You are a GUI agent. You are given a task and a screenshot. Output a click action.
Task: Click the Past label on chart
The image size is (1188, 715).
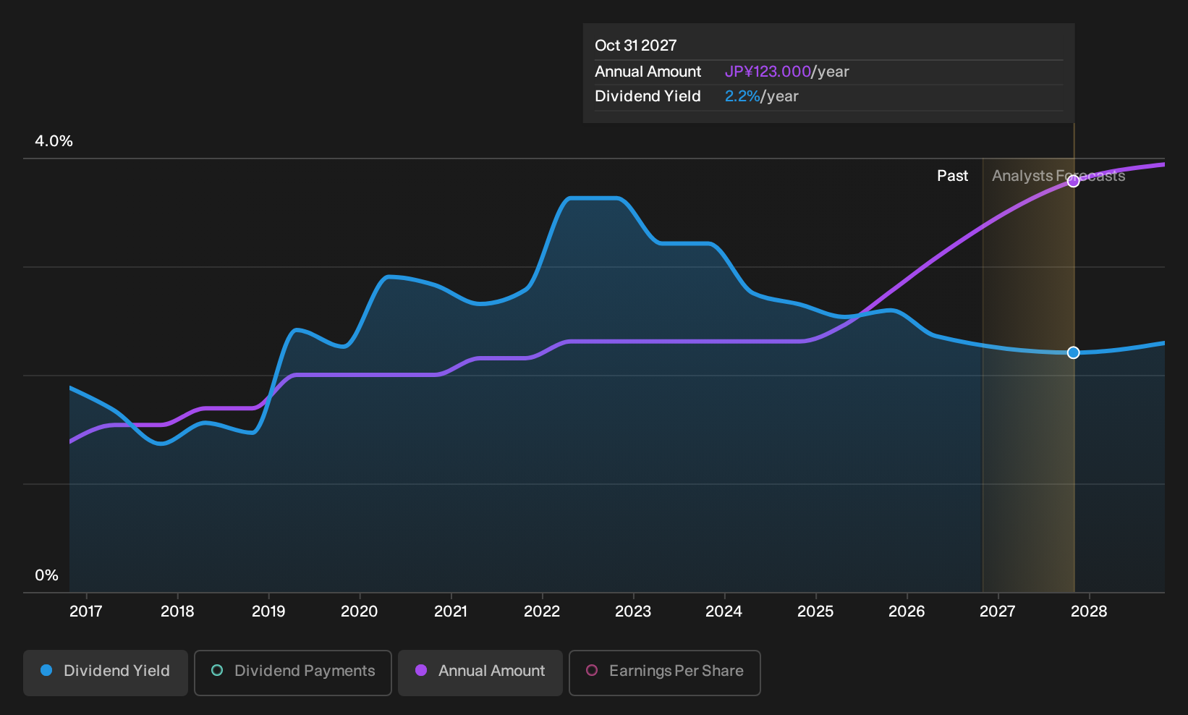952,176
